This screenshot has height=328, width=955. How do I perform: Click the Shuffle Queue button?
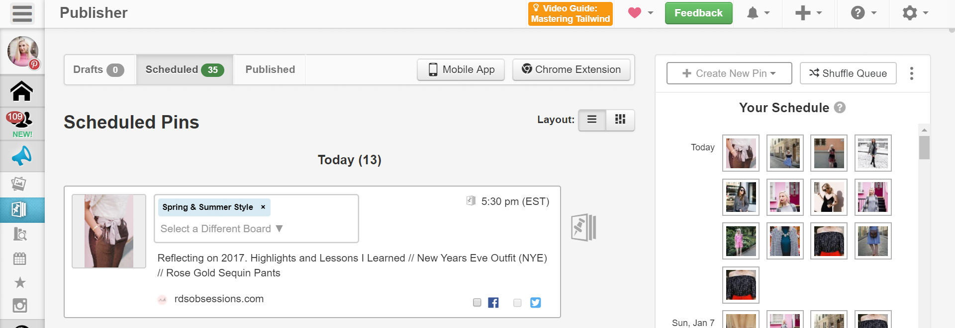point(848,73)
